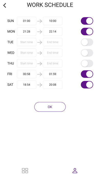Viewport: 100px width, 178px height.
Task: Change SAT end time 20:08
Action: coord(53,85)
